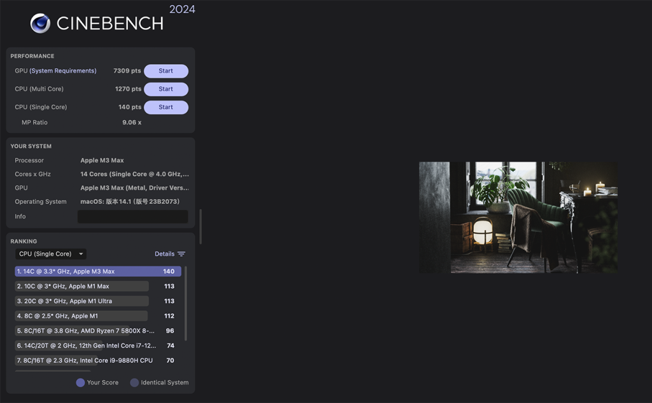Click the rendered room scene thumbnail
The width and height of the screenshot is (652, 403).
(x=518, y=217)
